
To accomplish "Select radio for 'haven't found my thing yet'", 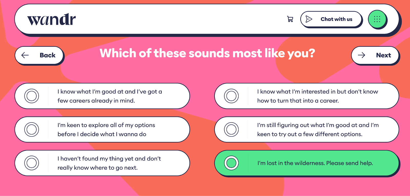I will click(x=32, y=163).
